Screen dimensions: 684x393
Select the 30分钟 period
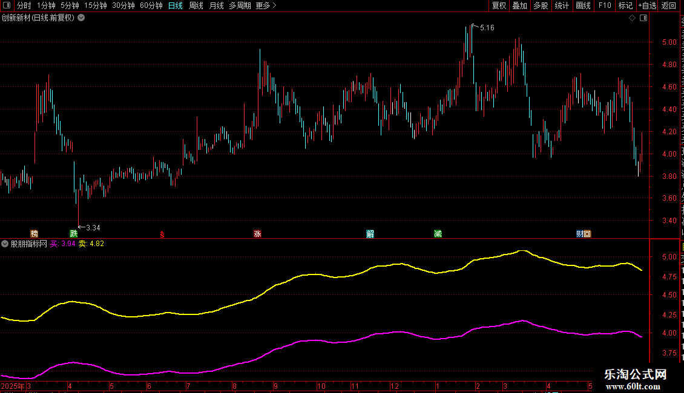tap(123, 5)
